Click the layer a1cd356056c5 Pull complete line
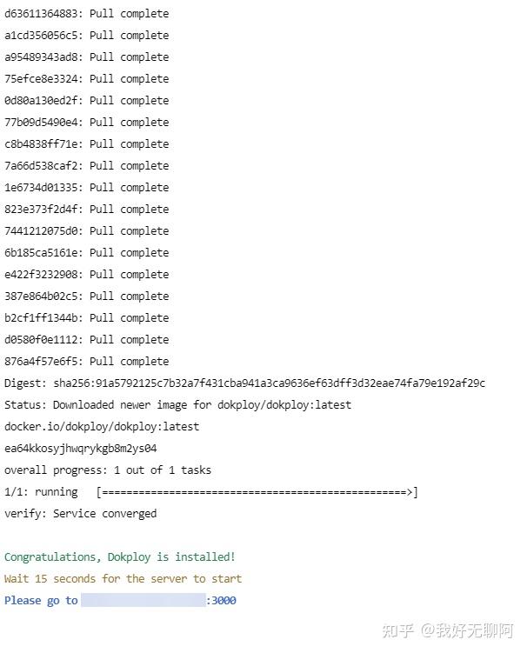The height and width of the screenshot is (653, 527). coord(86,36)
